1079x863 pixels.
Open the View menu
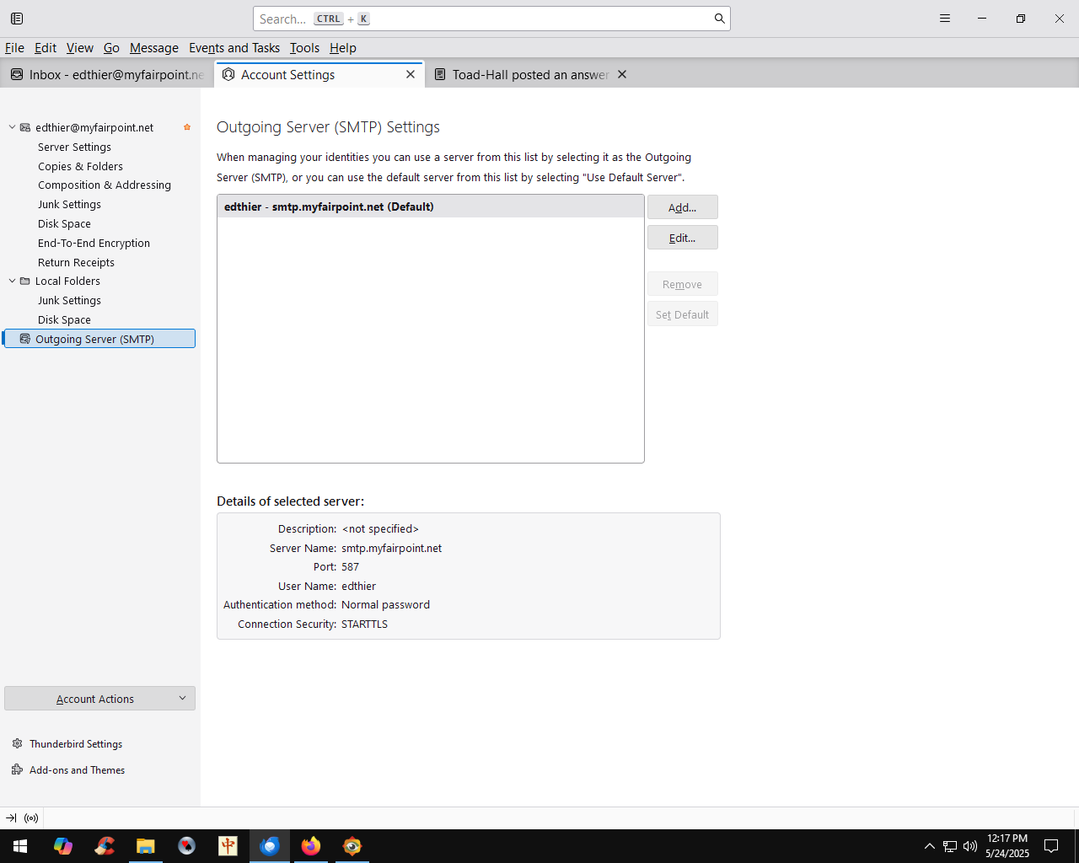coord(80,48)
